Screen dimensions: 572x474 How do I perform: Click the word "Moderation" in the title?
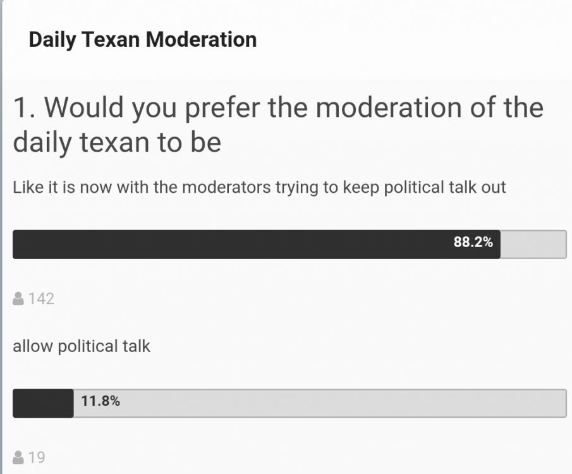click(201, 40)
